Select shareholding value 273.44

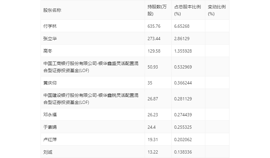tap(154, 39)
